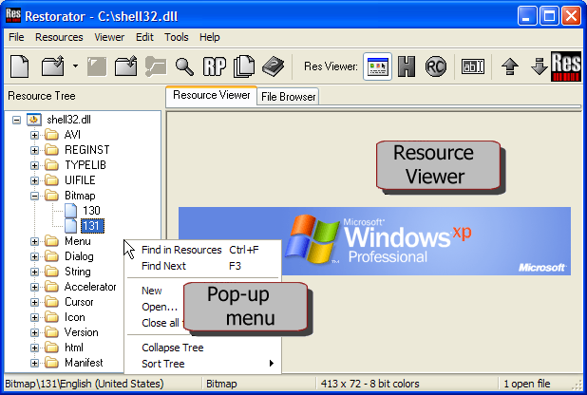This screenshot has height=395, width=587.
Task: Click the Windows XP bitmap preview
Action: tap(374, 241)
